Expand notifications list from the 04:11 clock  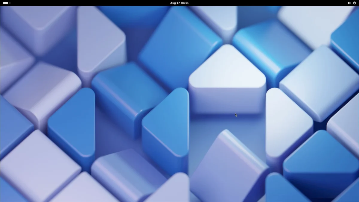click(185, 3)
